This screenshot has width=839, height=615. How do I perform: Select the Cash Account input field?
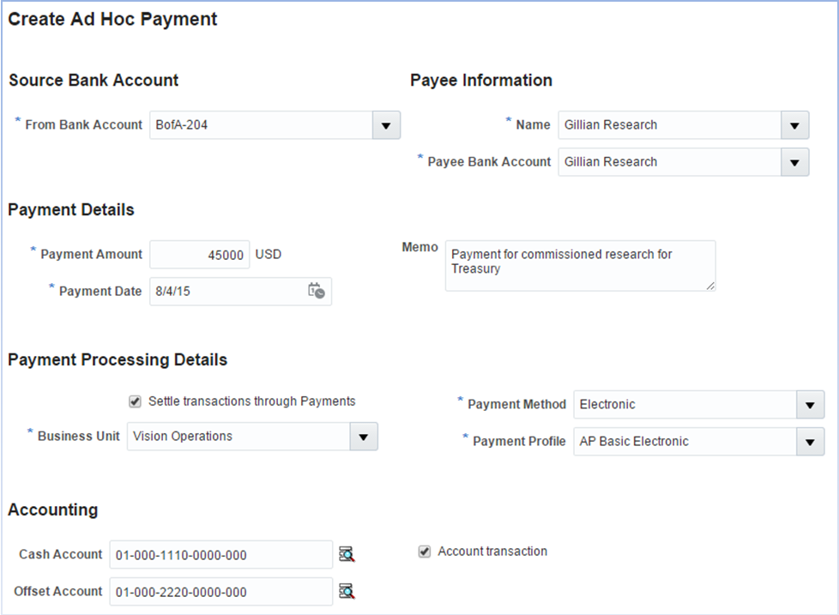click(x=220, y=555)
